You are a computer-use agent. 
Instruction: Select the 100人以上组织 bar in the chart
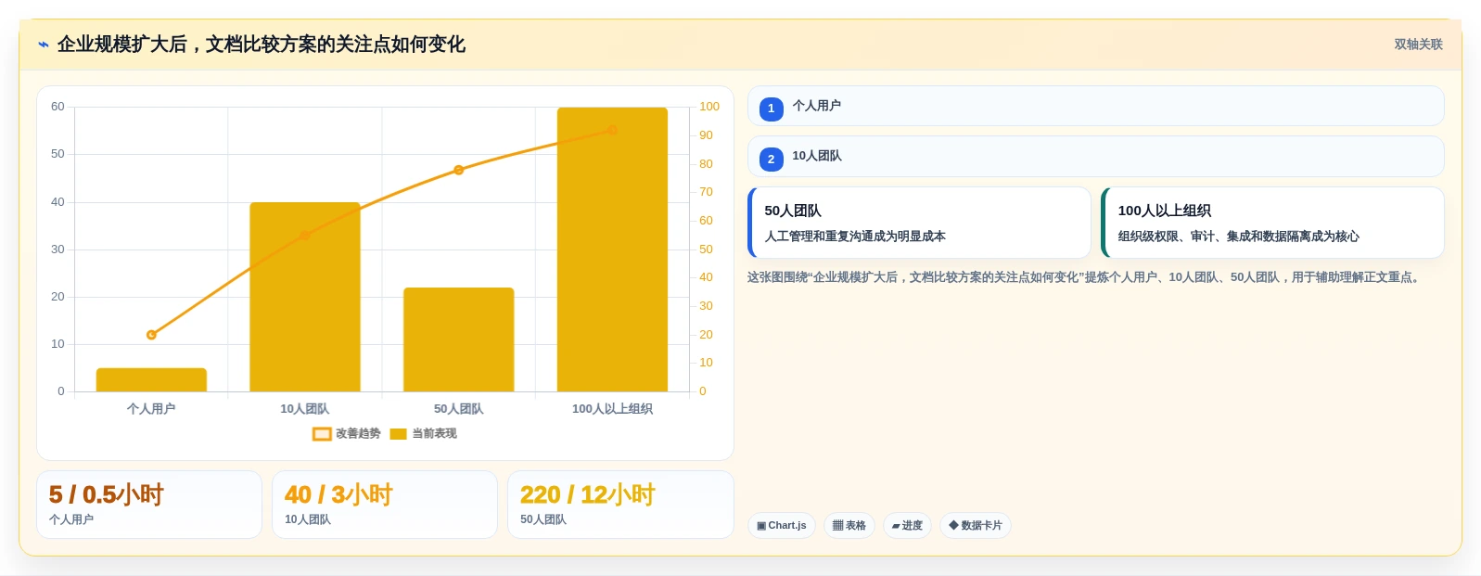click(612, 250)
